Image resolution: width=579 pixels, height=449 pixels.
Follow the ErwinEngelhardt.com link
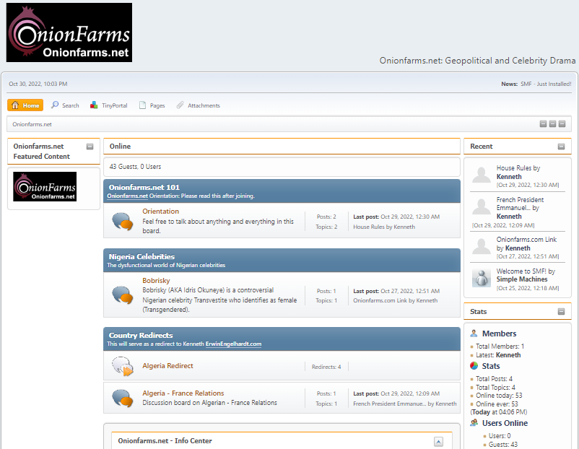point(233,344)
